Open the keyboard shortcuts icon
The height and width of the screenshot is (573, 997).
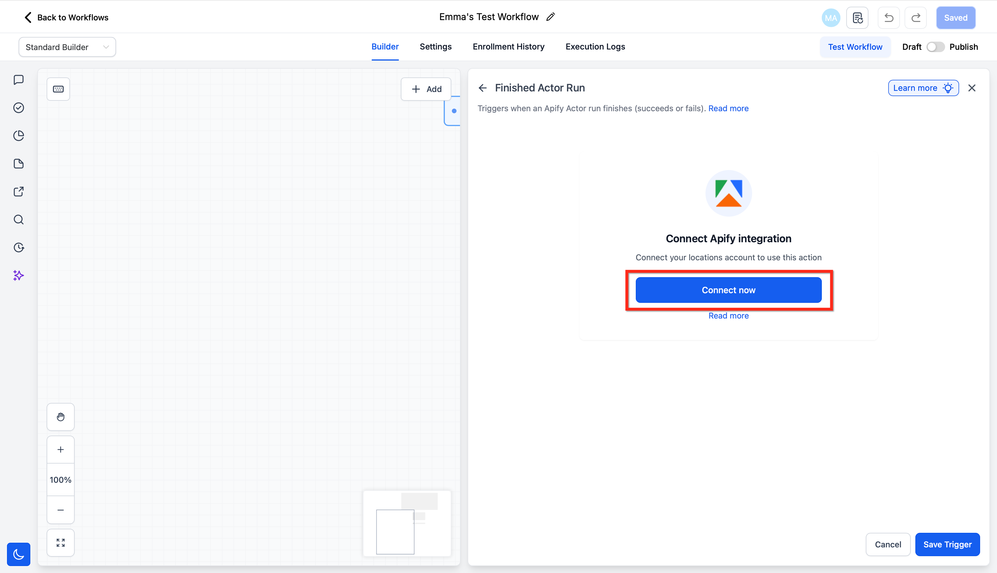click(x=58, y=89)
